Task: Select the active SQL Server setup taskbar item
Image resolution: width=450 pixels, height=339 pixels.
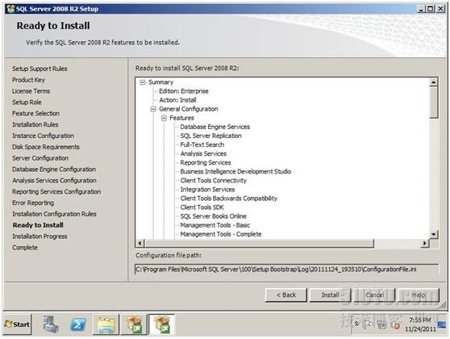Action: [x=161, y=324]
